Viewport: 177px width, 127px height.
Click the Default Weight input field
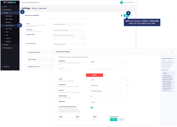click(109, 97)
